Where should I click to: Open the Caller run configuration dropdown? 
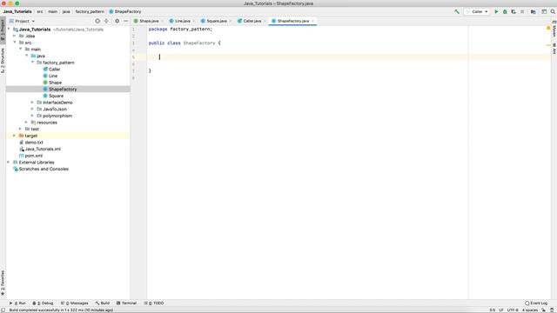tap(477, 11)
